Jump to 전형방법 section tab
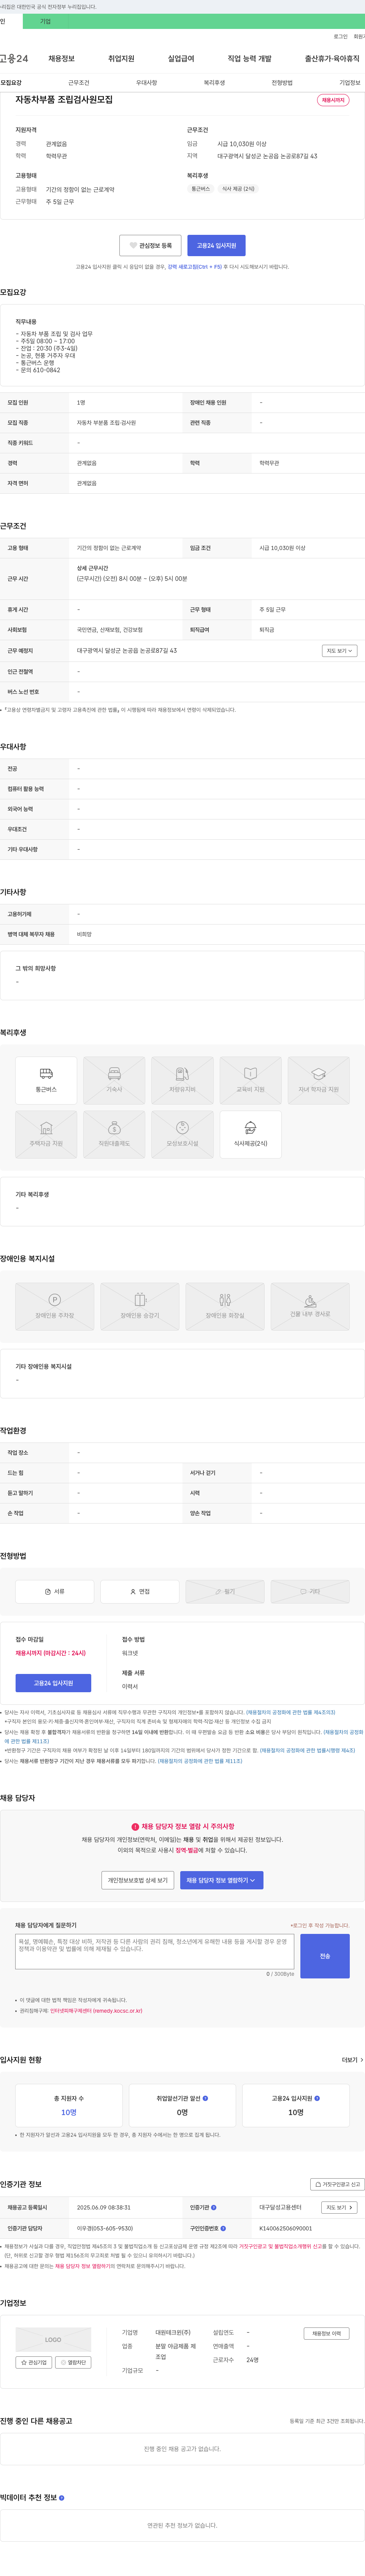 point(282,83)
